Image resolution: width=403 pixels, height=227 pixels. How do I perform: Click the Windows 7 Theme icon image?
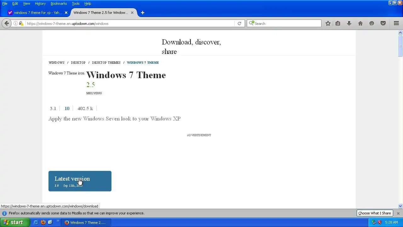(66, 73)
